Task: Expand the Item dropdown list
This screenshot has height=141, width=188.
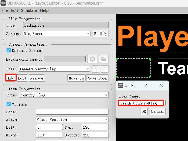Action: (x=55, y=69)
